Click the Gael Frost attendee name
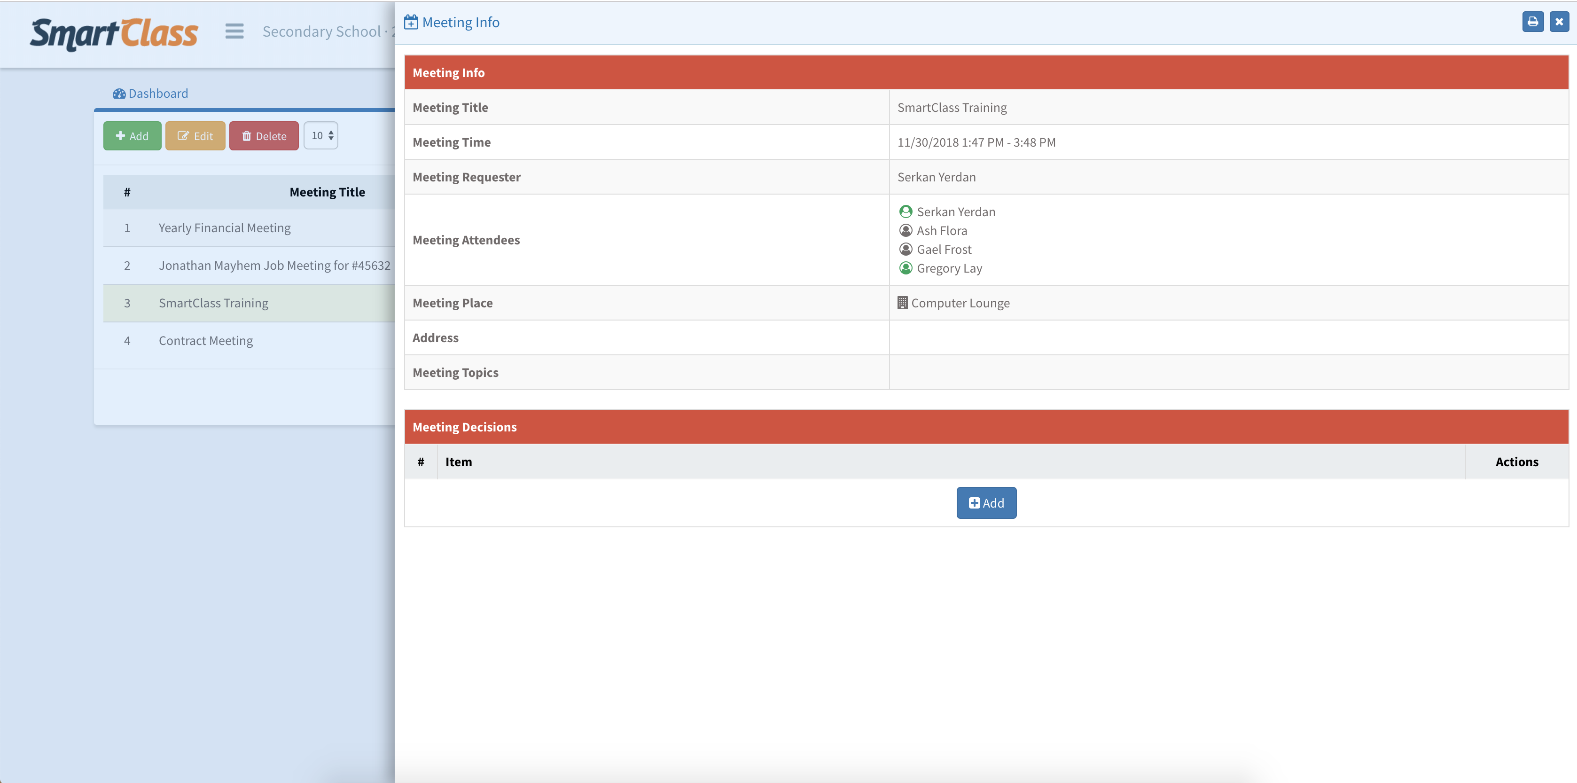 pos(944,250)
